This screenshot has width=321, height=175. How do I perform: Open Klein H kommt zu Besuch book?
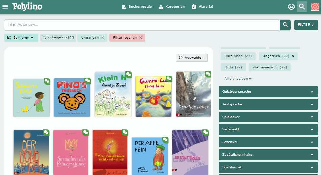pos(113,94)
